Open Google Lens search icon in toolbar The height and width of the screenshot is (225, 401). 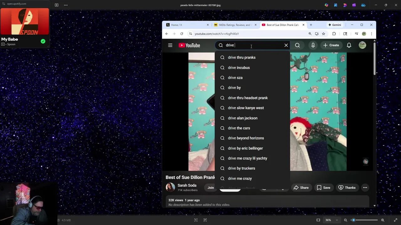pyautogui.click(x=345, y=34)
